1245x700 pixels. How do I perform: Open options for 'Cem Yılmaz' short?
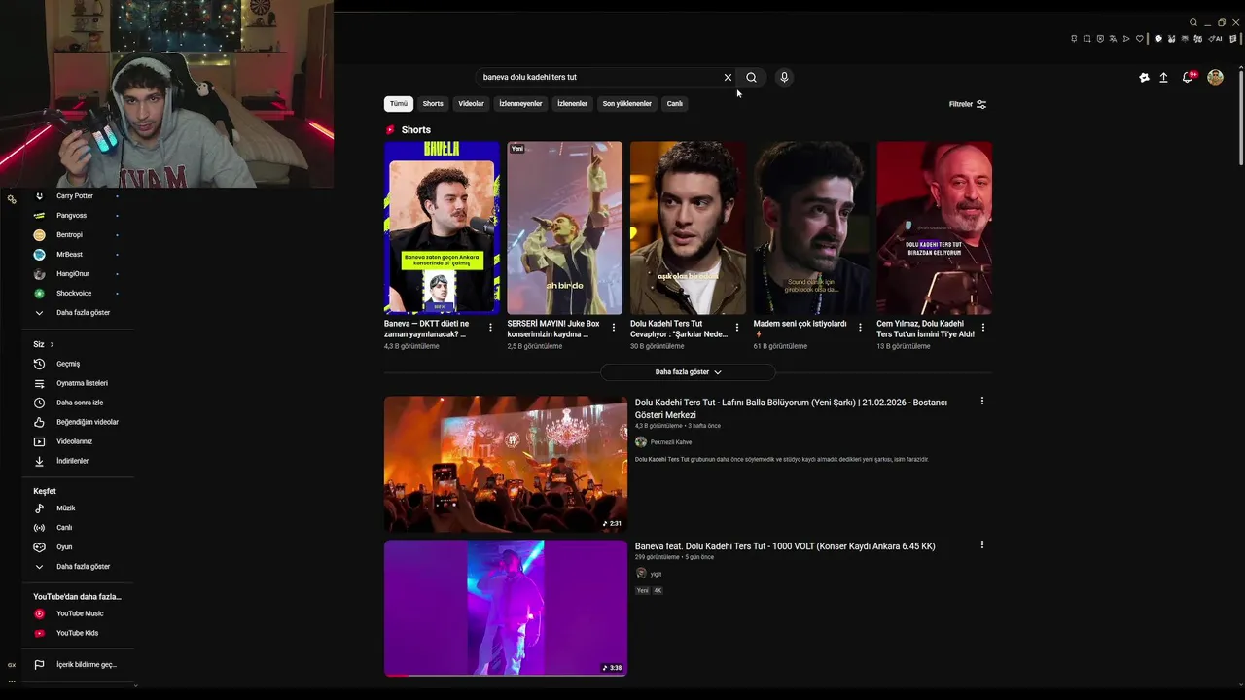pyautogui.click(x=983, y=328)
